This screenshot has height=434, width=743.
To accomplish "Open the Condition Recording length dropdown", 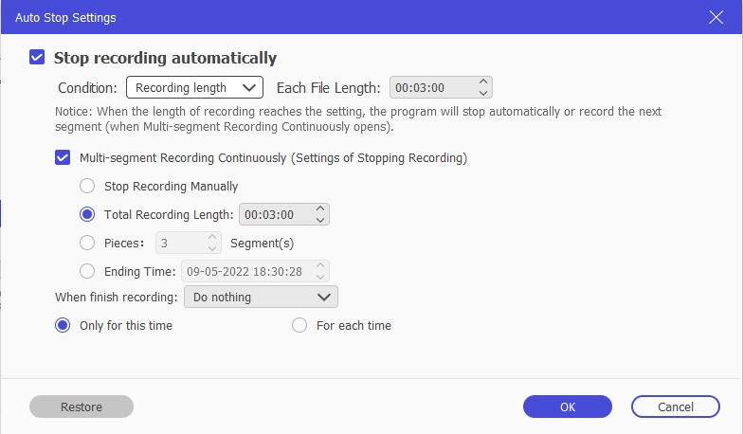I will [195, 87].
